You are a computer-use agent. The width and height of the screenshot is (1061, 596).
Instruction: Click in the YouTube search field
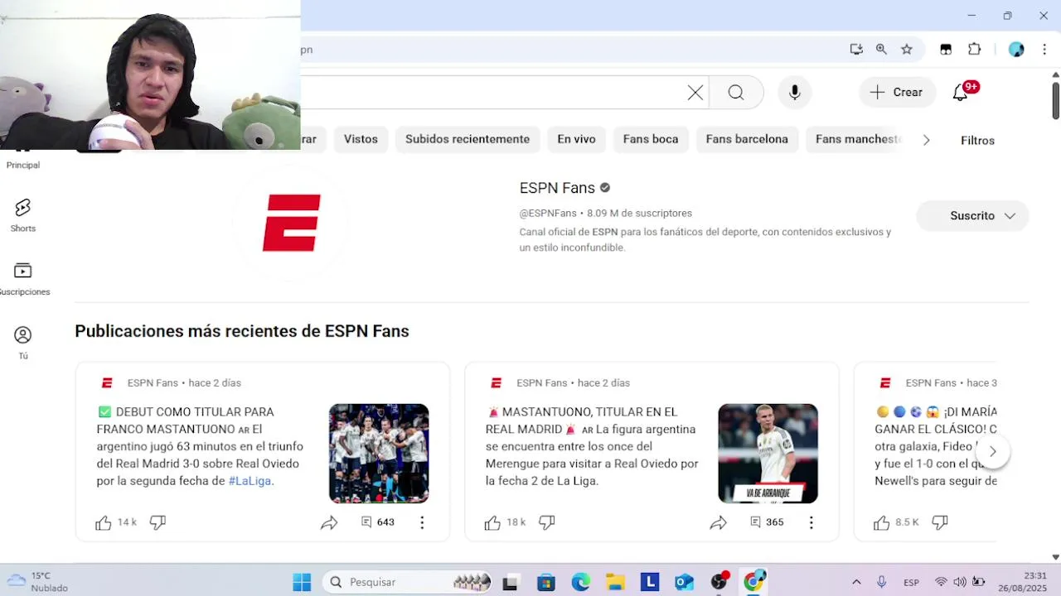pyautogui.click(x=493, y=93)
